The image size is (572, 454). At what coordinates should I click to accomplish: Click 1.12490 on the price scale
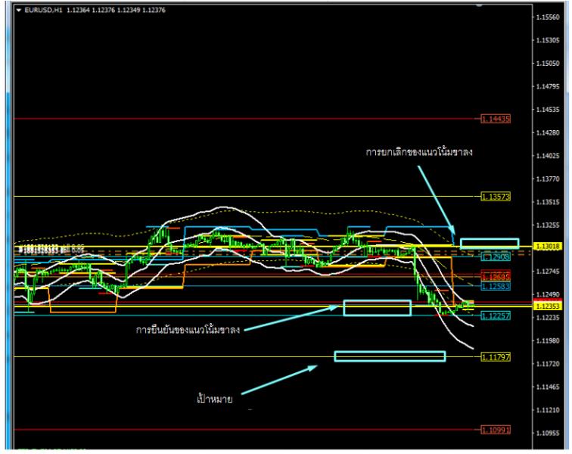pyautogui.click(x=548, y=294)
